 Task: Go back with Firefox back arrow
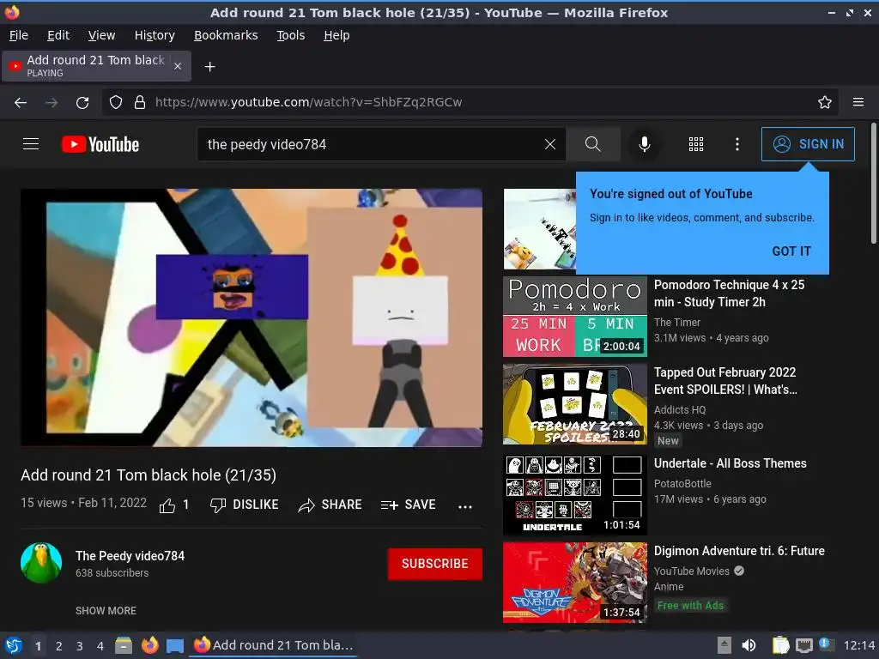(21, 102)
